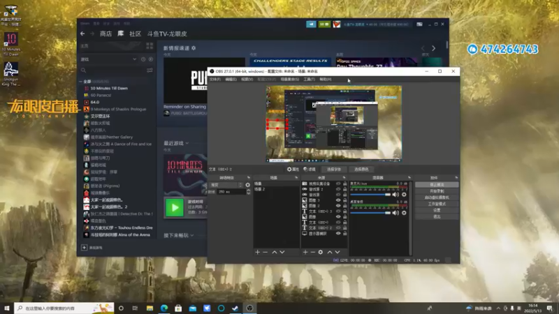Move selected OBS source down

(337, 252)
